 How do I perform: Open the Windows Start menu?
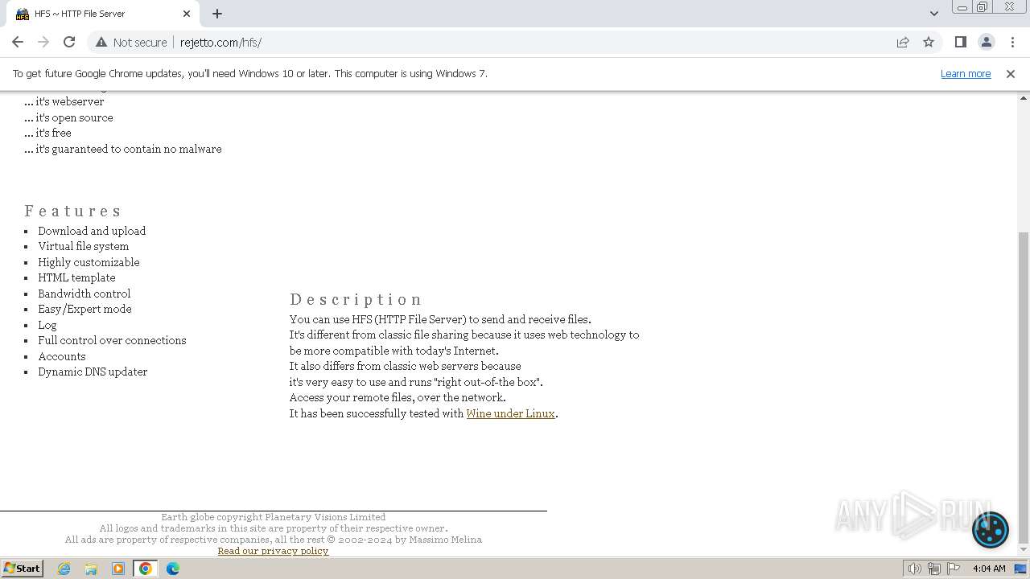click(x=22, y=568)
